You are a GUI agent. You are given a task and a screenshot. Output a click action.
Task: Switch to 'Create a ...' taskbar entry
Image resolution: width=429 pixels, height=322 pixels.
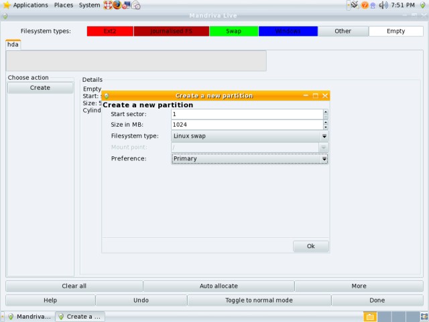pos(80,317)
